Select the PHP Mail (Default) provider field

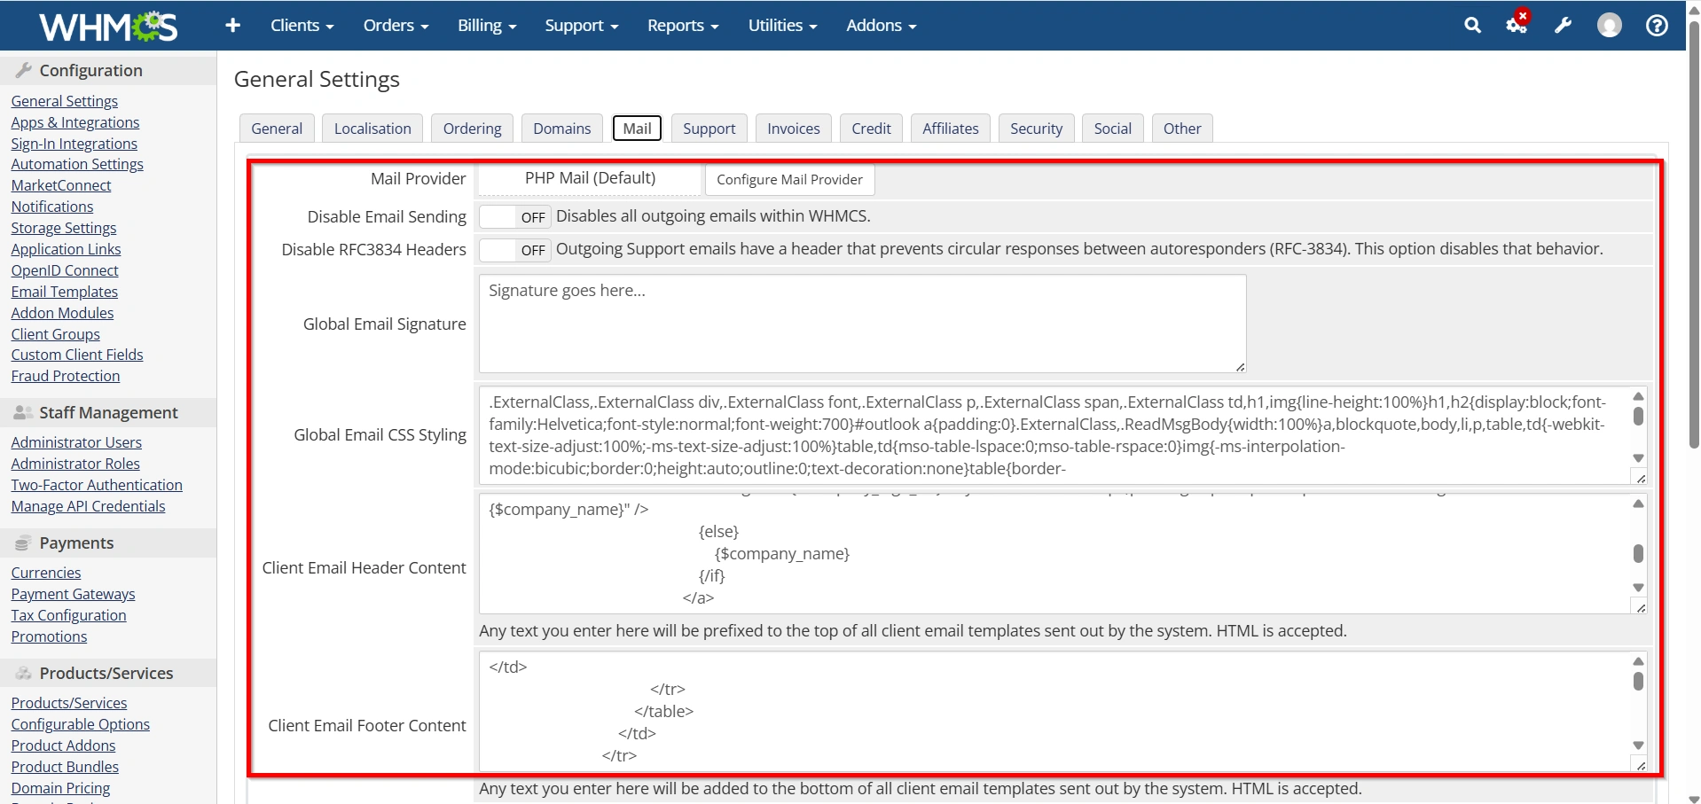pos(590,178)
